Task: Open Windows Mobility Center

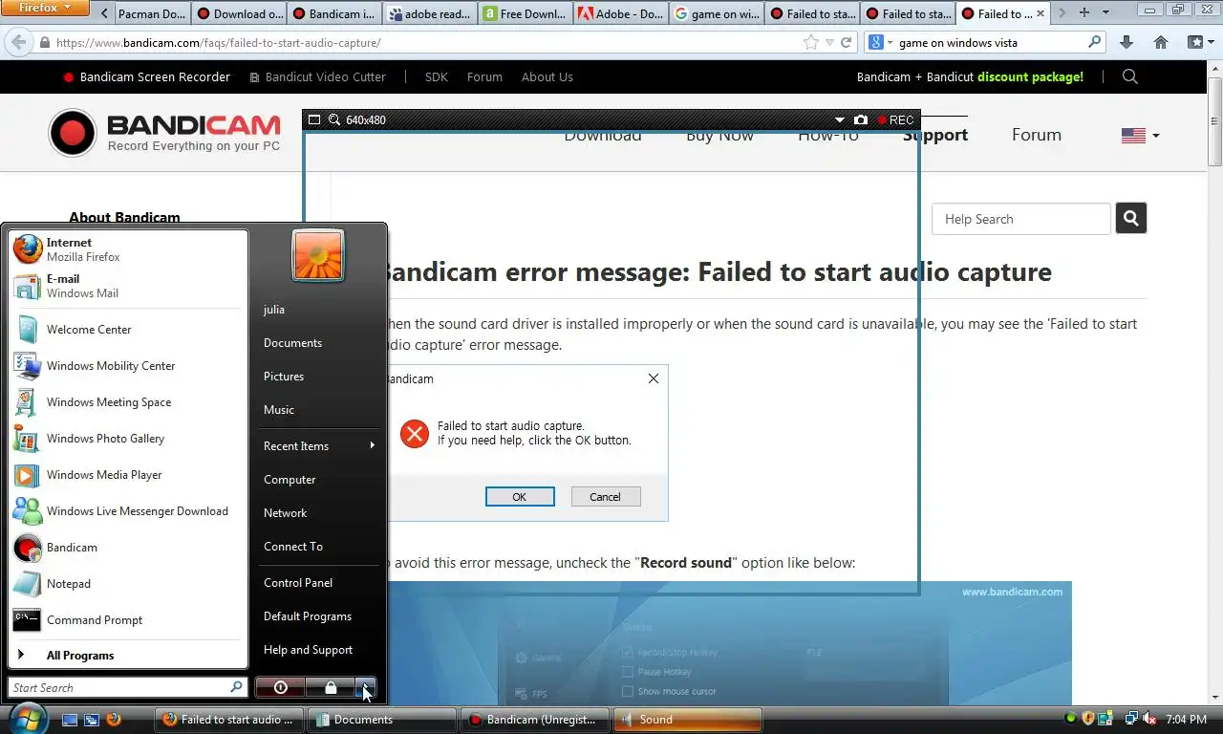Action: (128, 366)
